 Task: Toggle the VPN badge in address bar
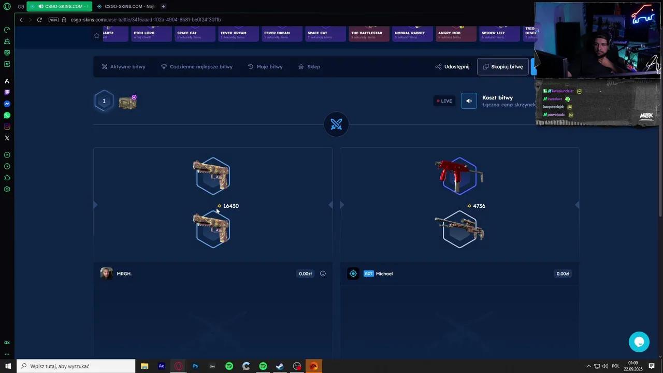pyautogui.click(x=53, y=20)
